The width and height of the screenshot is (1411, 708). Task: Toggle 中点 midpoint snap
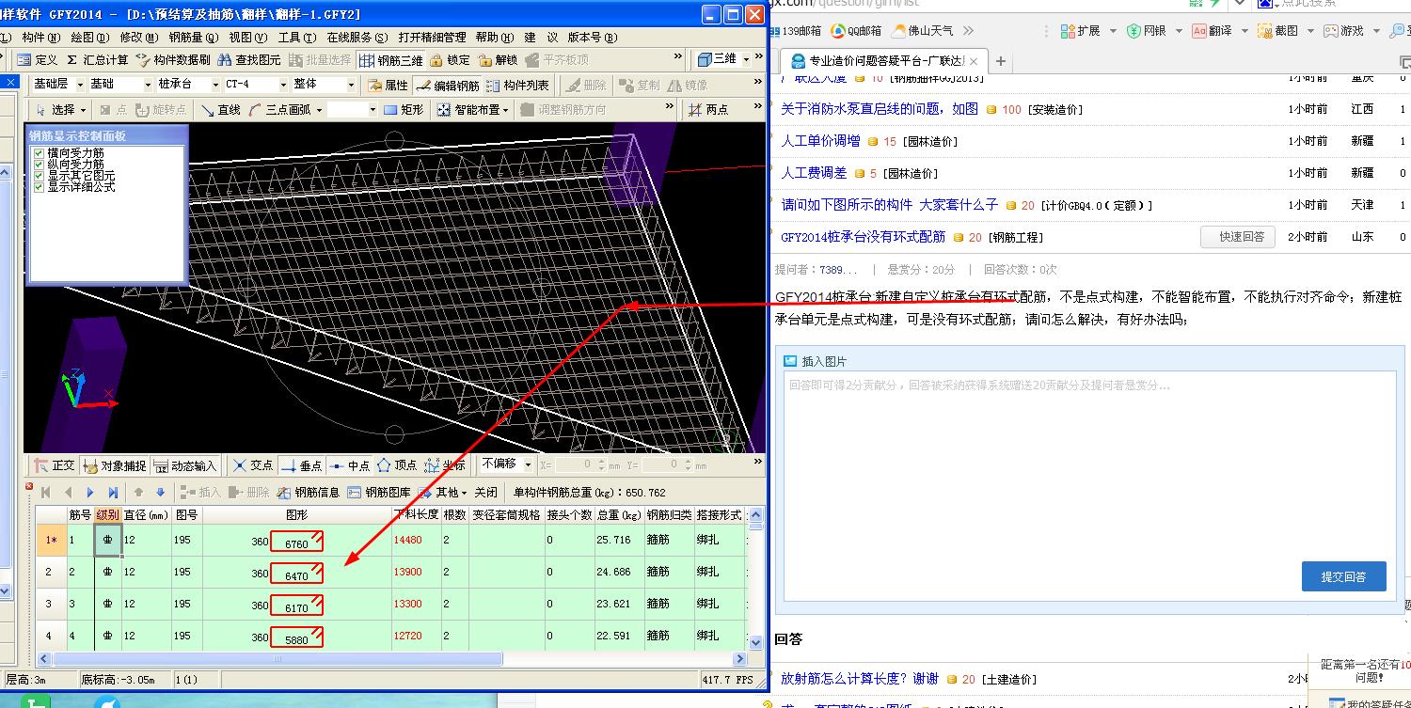(x=350, y=465)
